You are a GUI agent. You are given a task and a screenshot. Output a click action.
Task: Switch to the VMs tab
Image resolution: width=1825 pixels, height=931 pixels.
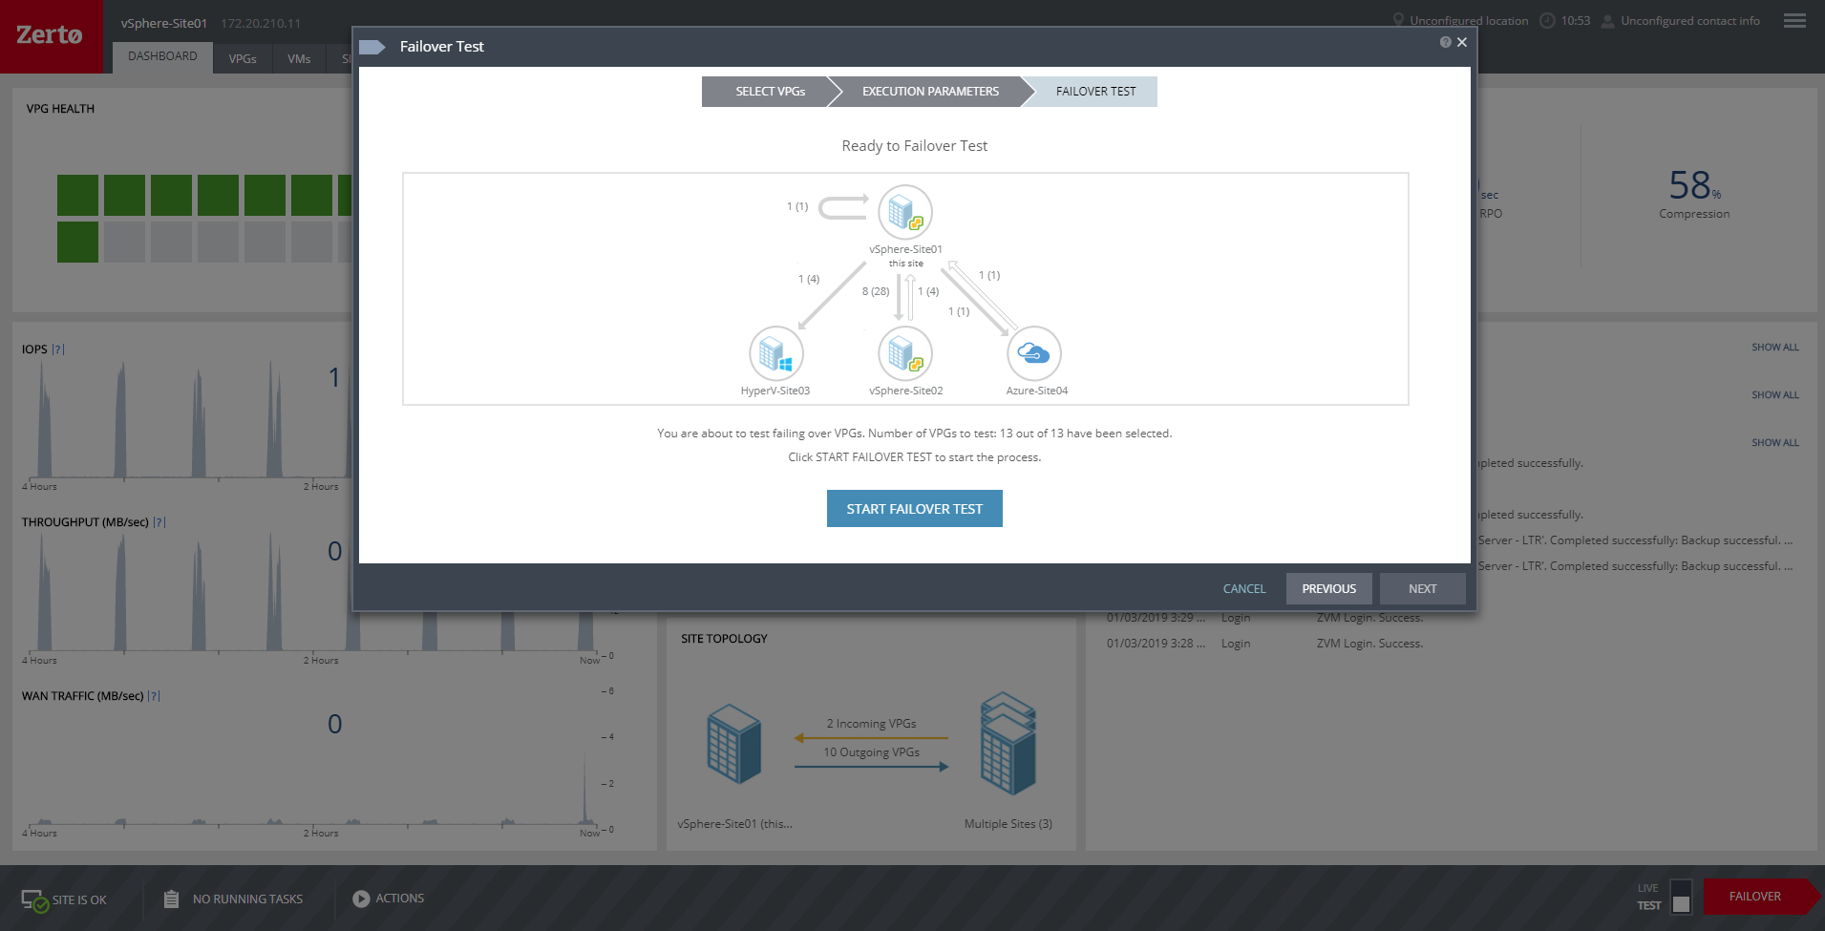(299, 59)
